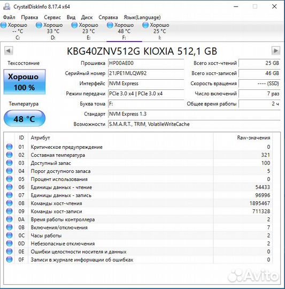Click the firmware field HP00AE00
Viewport: 285px width, 289px height.
[x=146, y=63]
